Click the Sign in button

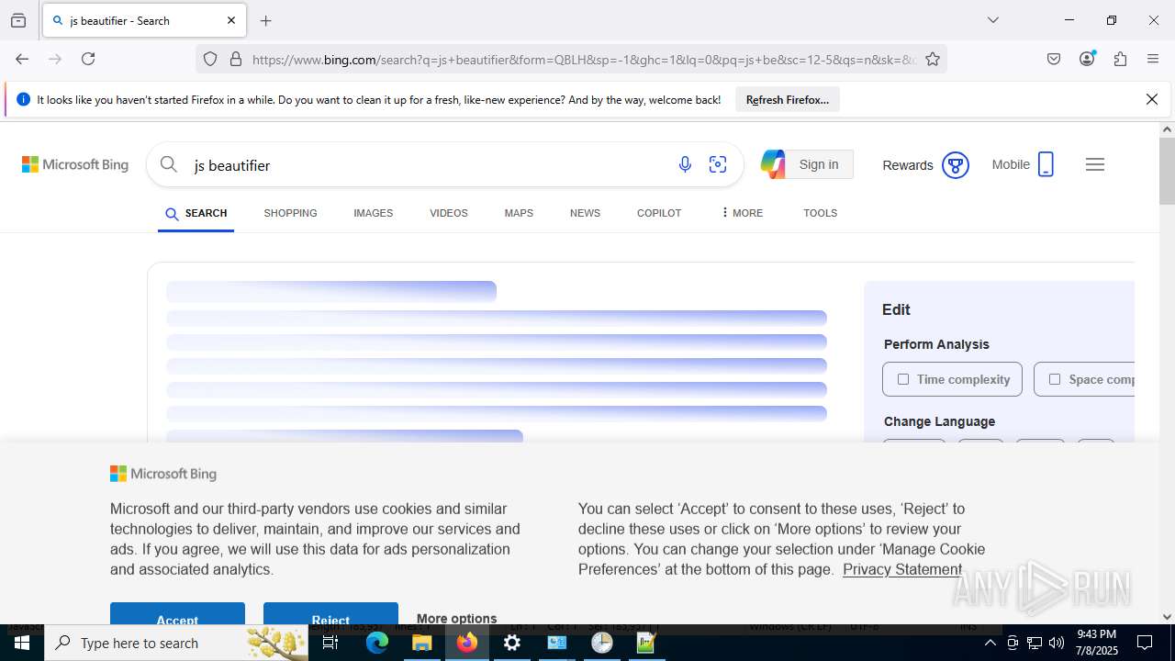click(819, 164)
